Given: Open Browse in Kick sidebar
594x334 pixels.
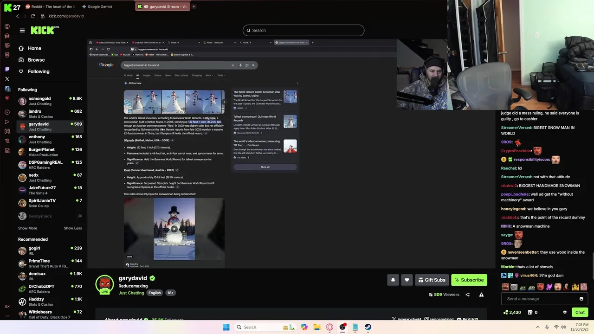Looking at the screenshot, I should coord(32,60).
